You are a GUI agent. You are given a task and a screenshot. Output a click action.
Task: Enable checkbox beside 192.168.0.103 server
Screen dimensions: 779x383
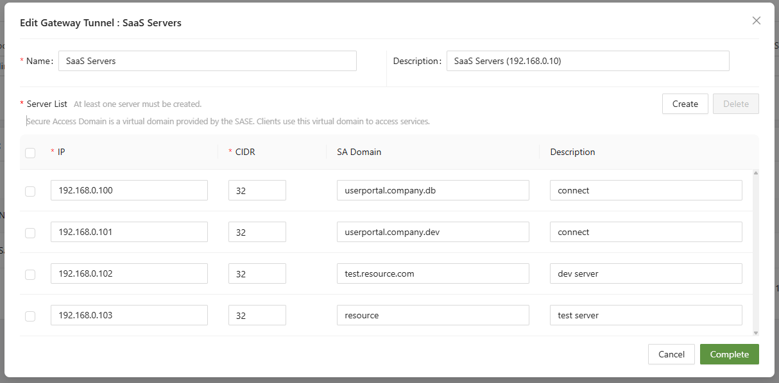pos(30,316)
